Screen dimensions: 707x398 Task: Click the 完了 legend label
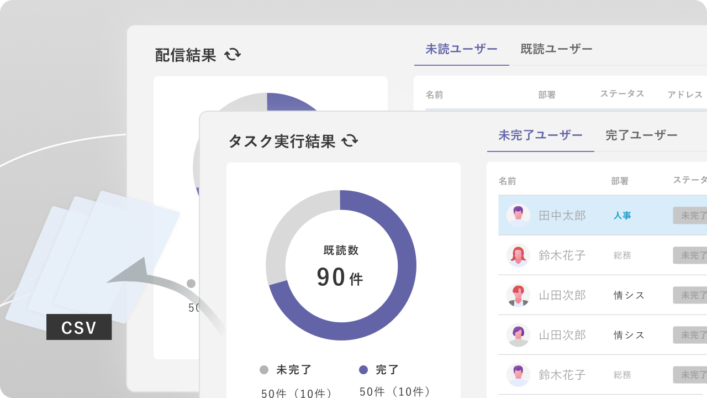coord(387,370)
